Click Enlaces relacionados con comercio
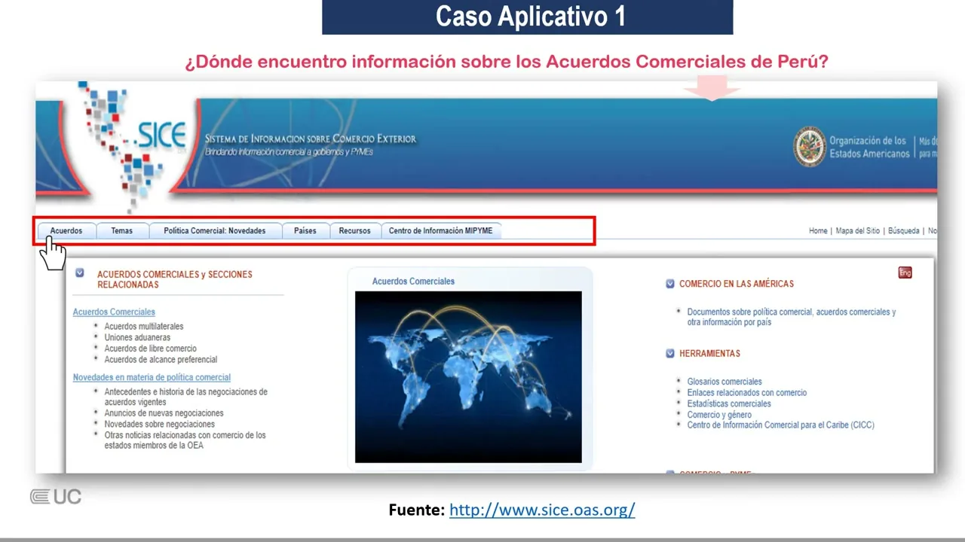 pos(747,393)
